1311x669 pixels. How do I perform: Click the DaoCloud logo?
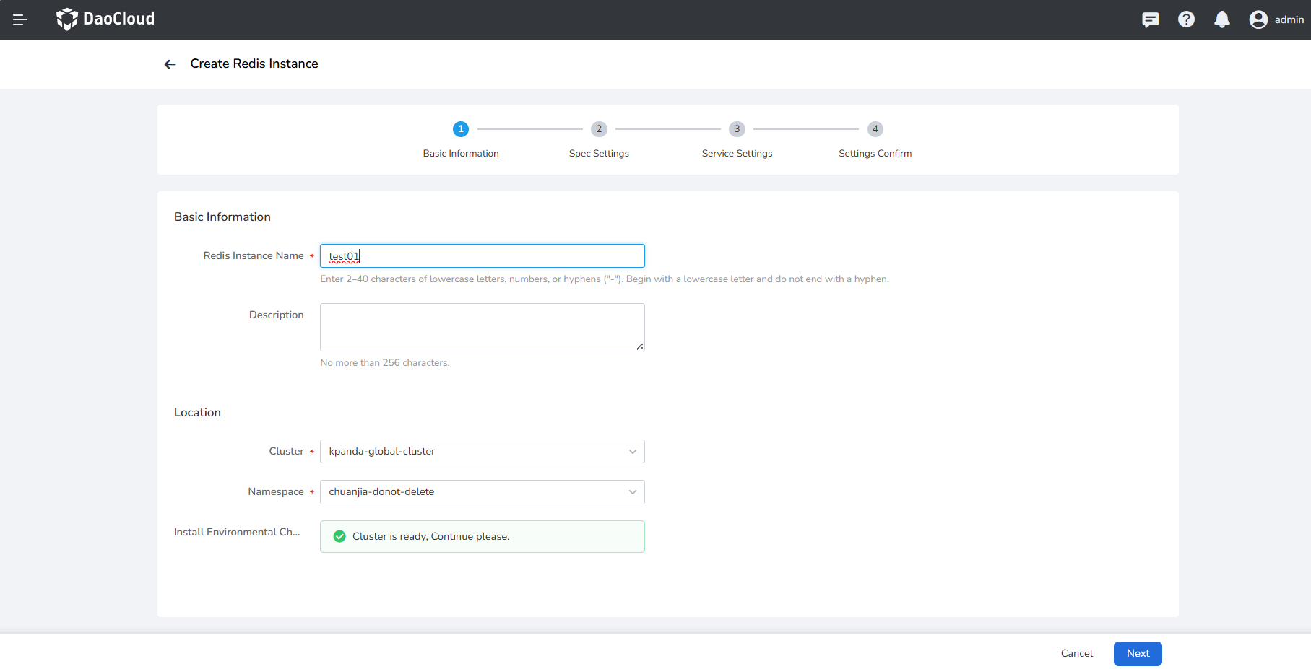coord(105,19)
